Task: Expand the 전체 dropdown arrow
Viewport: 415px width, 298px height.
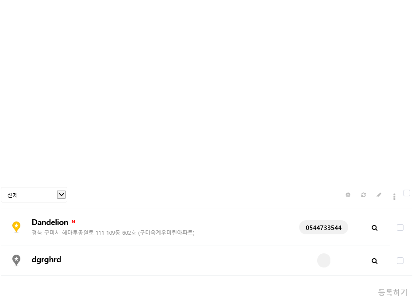Action: click(61, 195)
